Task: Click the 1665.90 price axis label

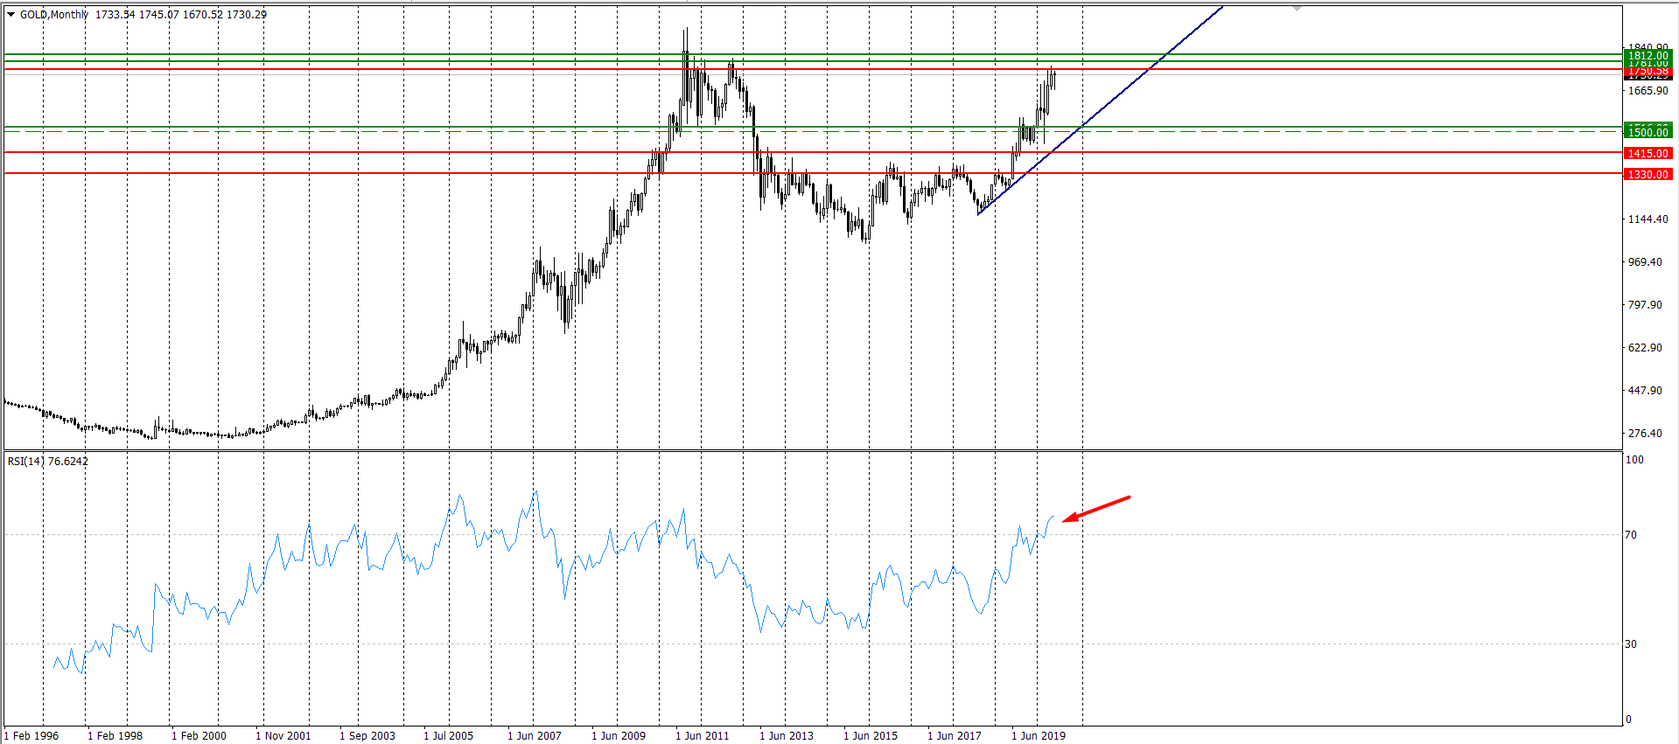Action: pyautogui.click(x=1648, y=90)
